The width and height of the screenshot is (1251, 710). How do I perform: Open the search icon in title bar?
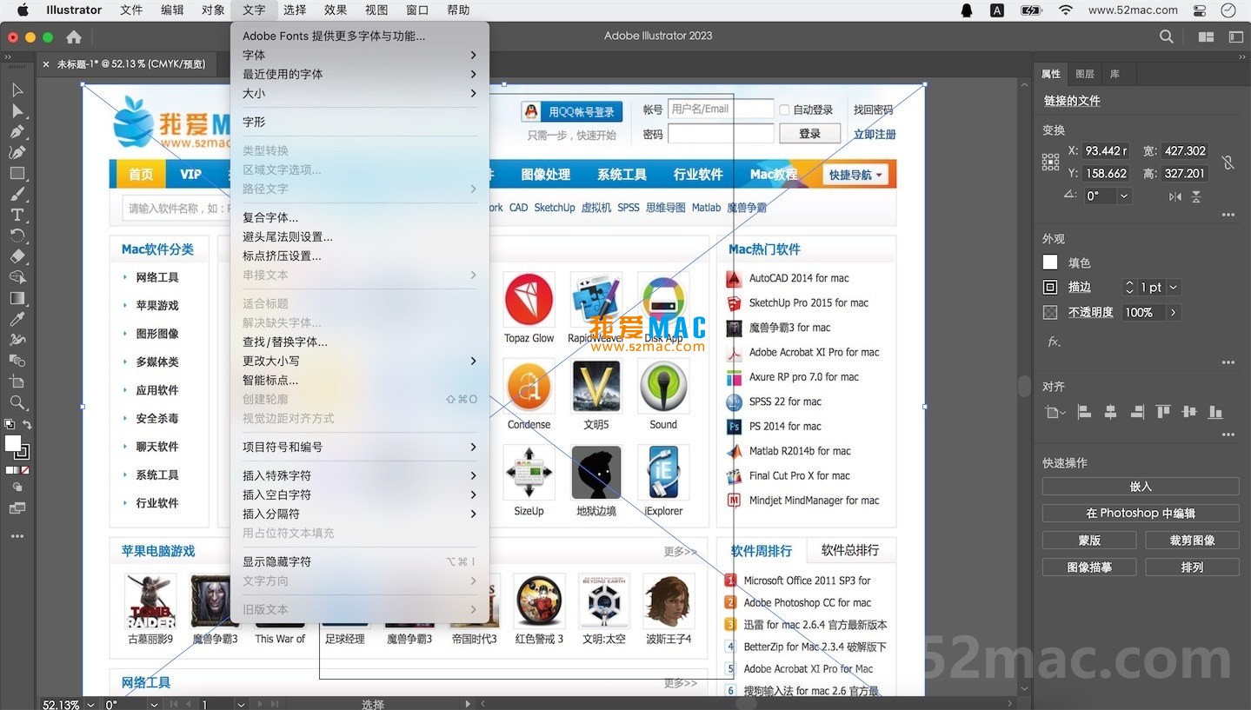(1167, 36)
